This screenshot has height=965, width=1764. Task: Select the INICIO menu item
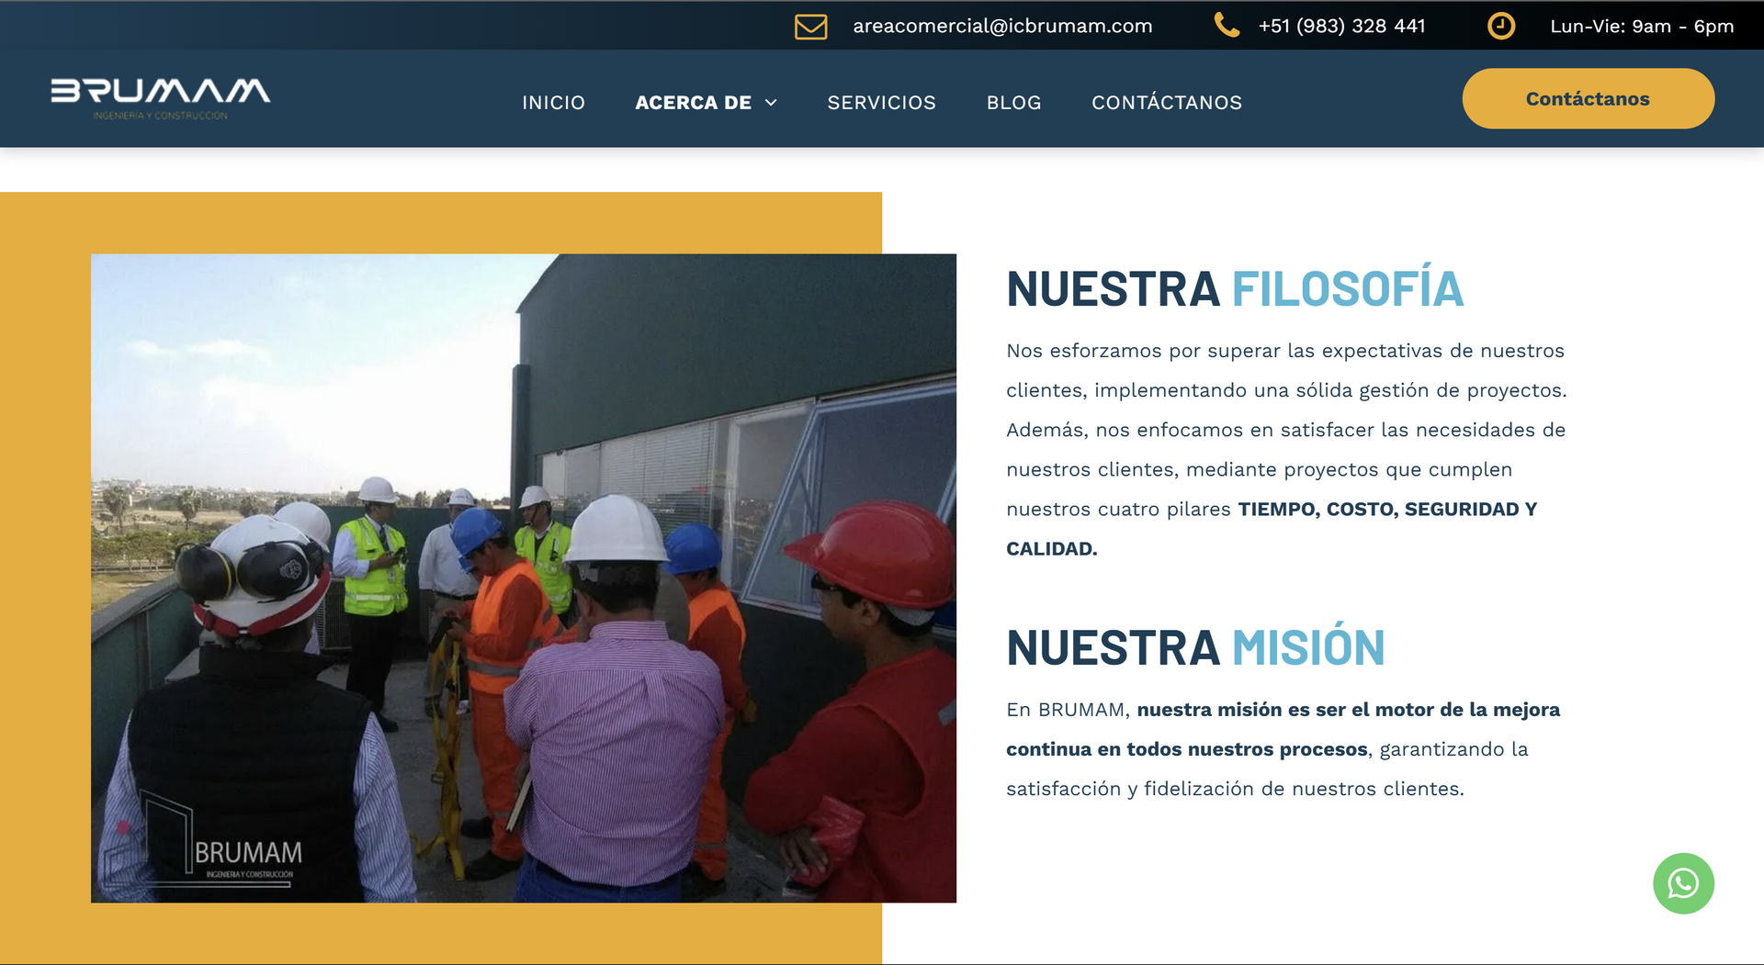(553, 102)
